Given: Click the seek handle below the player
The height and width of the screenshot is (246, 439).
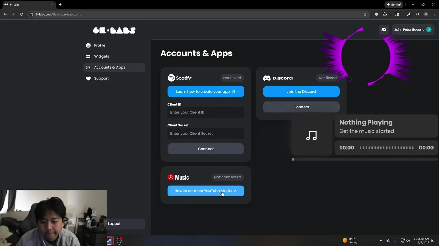Looking at the screenshot, I should point(293,159).
